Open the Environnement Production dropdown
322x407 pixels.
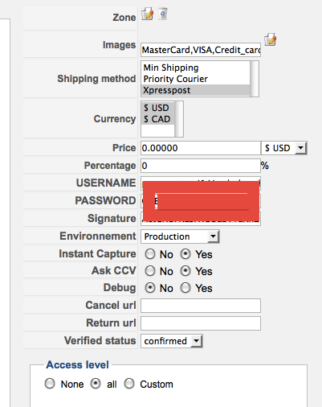pos(180,236)
